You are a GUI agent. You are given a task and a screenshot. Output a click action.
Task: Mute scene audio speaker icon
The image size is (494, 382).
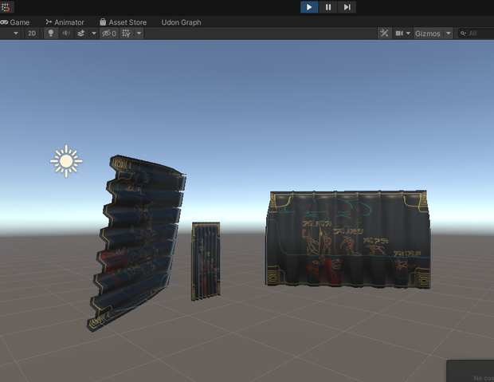[x=66, y=33]
